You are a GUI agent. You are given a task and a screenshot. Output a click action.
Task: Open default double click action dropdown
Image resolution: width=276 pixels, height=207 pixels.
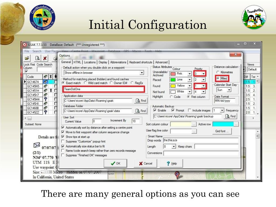click(x=142, y=73)
